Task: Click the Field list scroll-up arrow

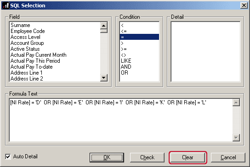Action: coord(104,26)
